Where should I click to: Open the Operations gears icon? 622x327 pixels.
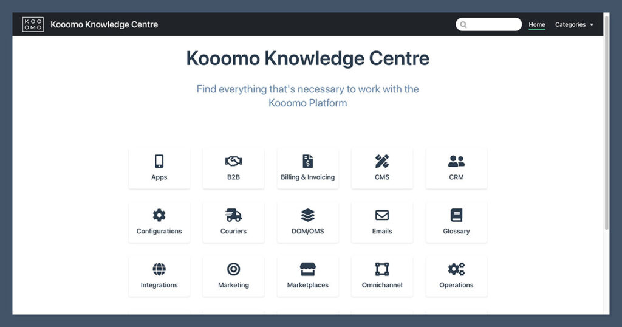pos(456,269)
